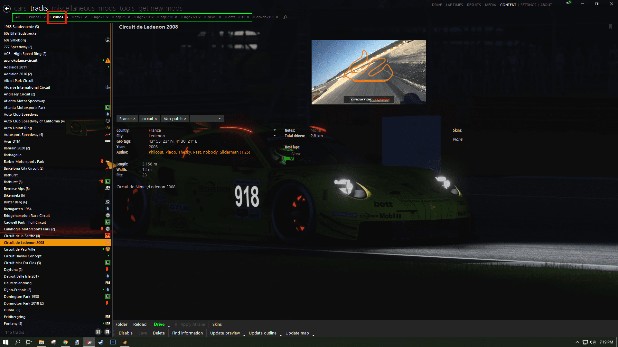618x347 pixels.
Task: Close the fav+ filter tab
Action: pyautogui.click(x=86, y=17)
